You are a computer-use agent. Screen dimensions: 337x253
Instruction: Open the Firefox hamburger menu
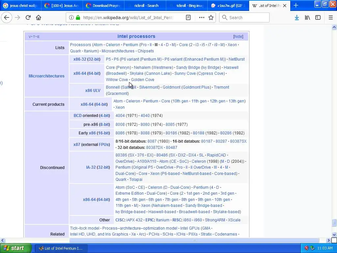pos(331,17)
